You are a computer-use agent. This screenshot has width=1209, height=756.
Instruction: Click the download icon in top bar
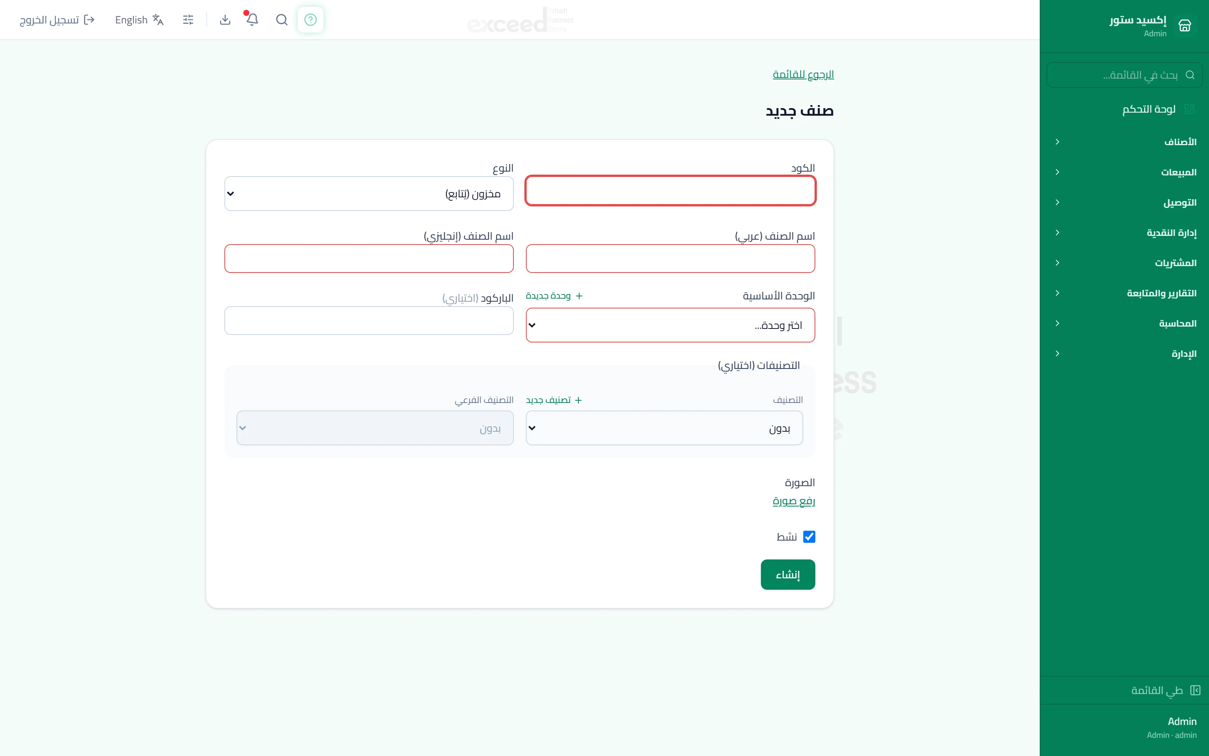coord(225,20)
